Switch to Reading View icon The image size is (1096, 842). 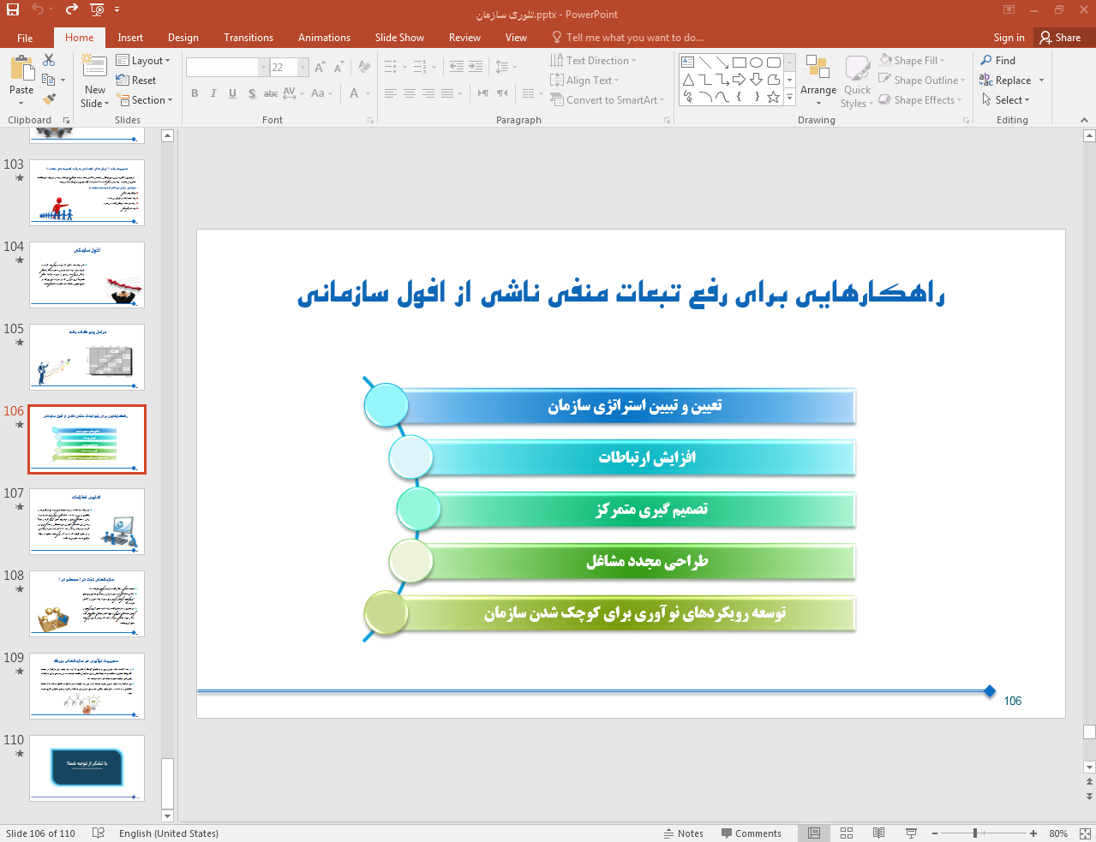pos(878,833)
